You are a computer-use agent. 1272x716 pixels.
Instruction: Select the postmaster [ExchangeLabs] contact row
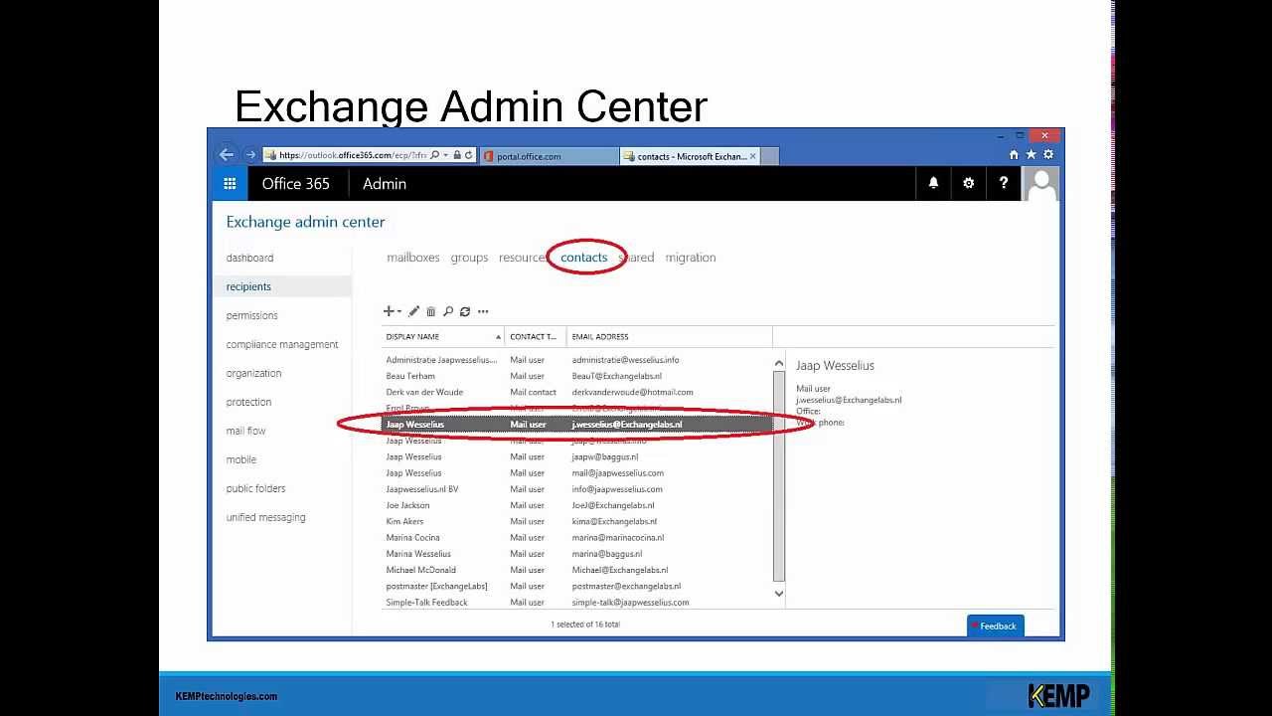tap(576, 586)
